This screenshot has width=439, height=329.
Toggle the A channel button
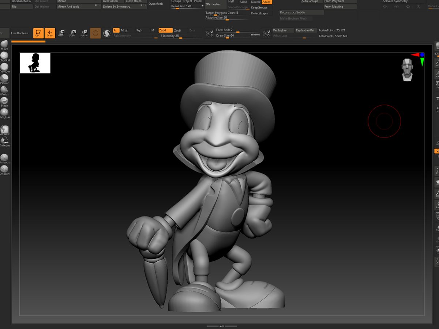[x=116, y=30]
